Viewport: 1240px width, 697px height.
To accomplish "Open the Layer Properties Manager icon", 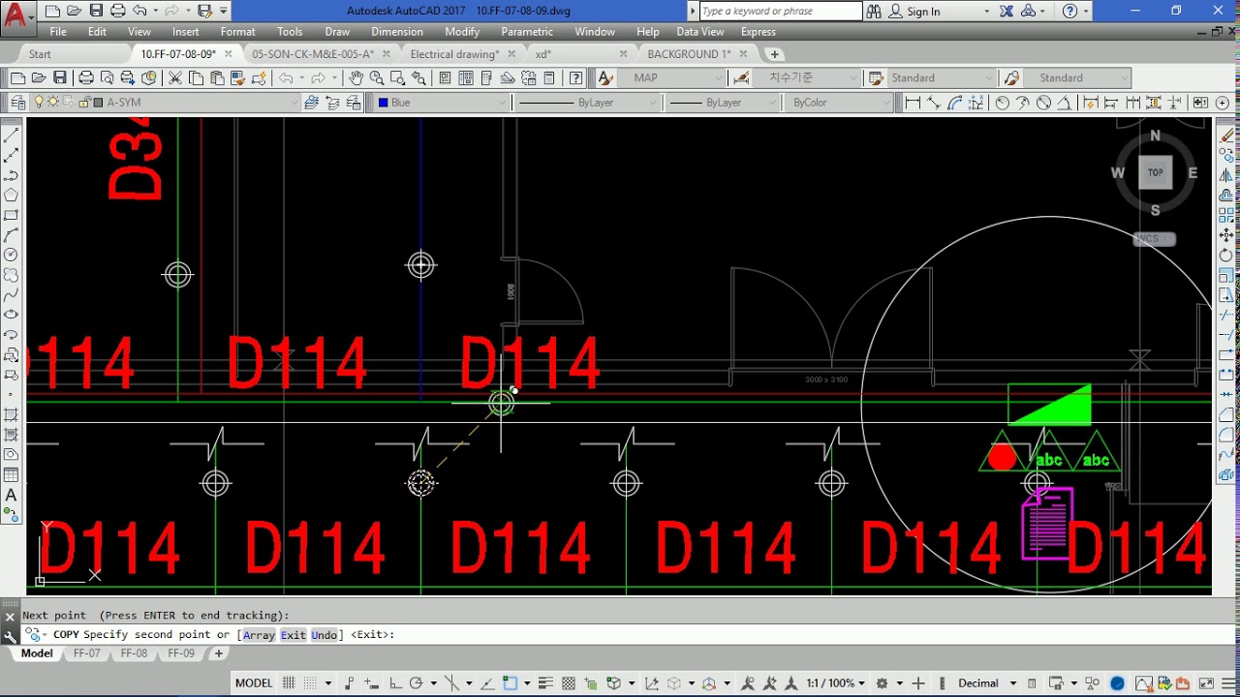I will click(x=17, y=102).
